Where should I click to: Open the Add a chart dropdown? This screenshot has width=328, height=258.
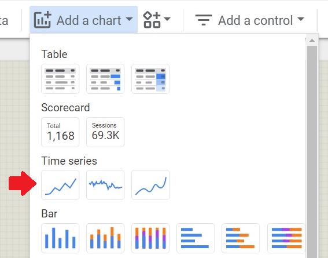click(x=84, y=20)
